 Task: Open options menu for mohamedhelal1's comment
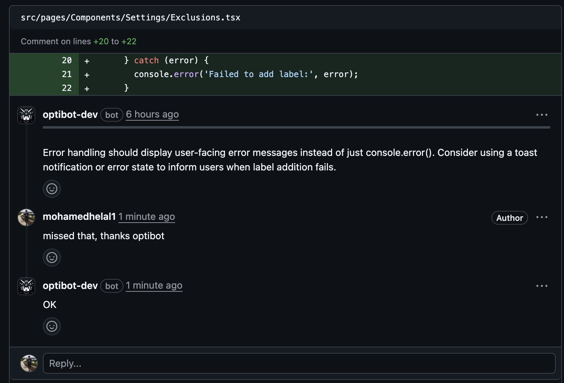(x=542, y=217)
